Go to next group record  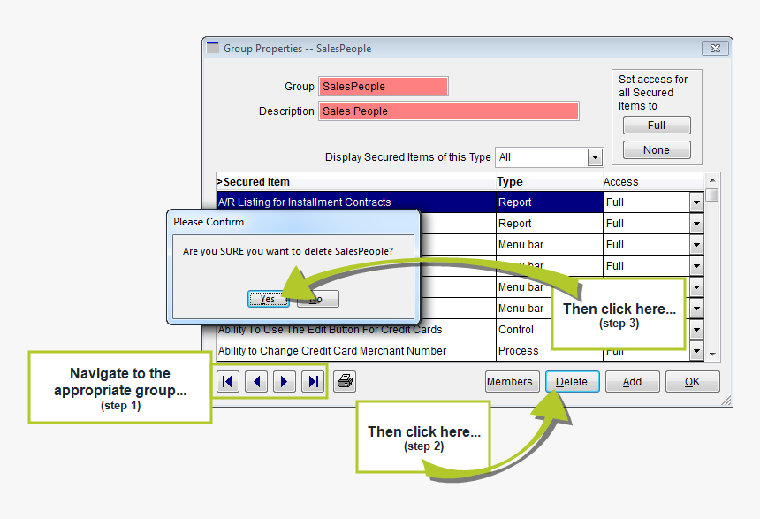point(284,382)
